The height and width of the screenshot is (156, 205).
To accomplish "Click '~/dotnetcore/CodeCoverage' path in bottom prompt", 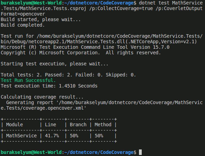I will pos(99,152).
